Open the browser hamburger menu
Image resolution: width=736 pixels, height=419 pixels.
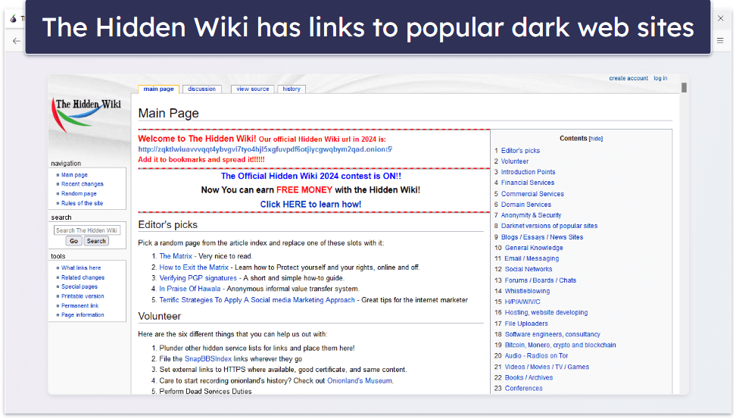click(719, 41)
